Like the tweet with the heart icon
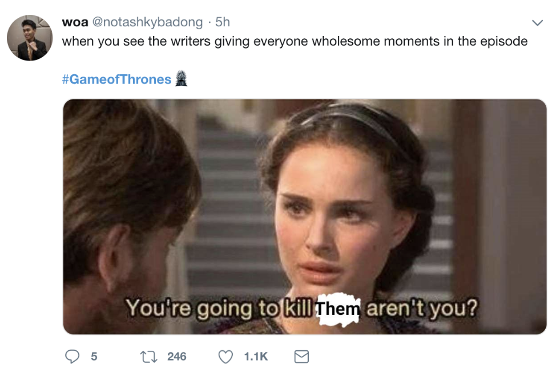 (225, 357)
